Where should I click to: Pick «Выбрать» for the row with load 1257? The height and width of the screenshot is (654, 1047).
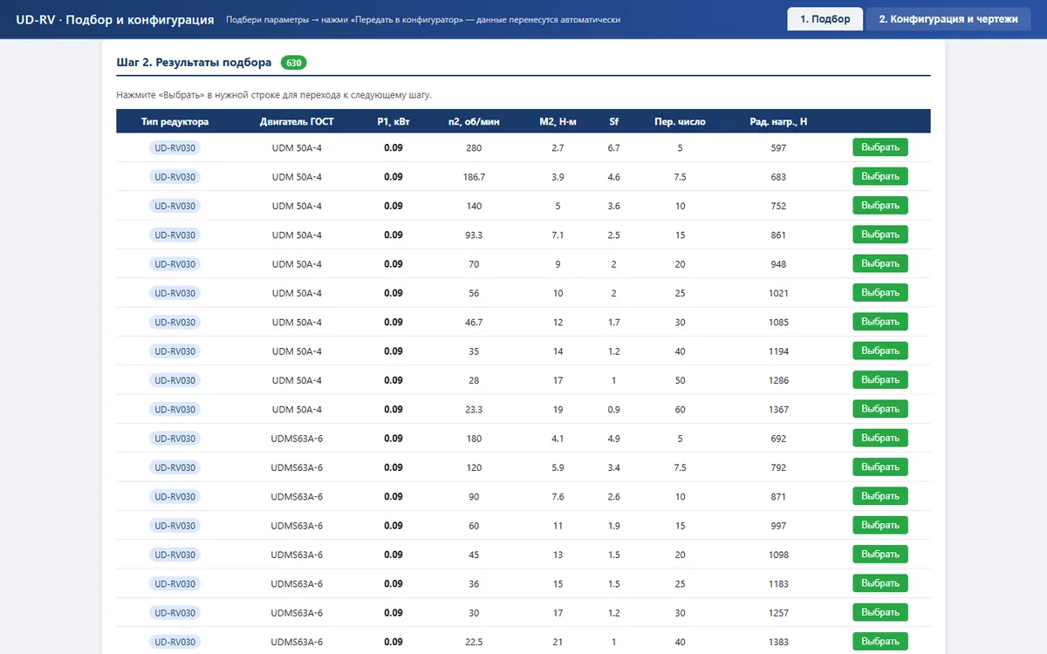click(880, 612)
